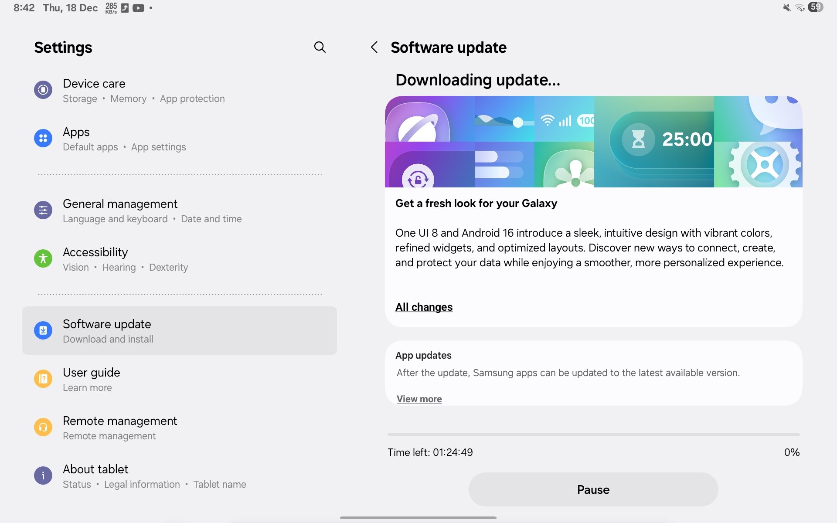Screen dimensions: 837x523
Task: Tap the battery indicator in status bar
Action: [815, 7]
